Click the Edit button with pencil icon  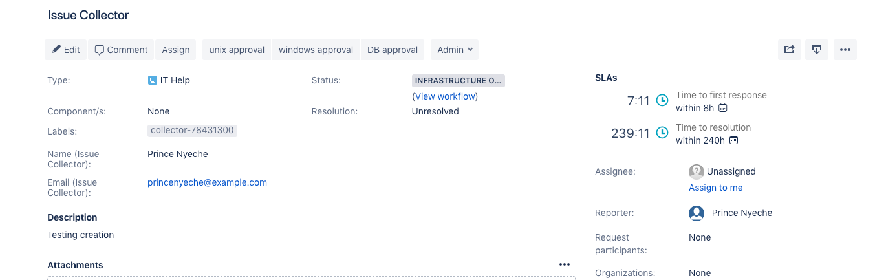(66, 50)
